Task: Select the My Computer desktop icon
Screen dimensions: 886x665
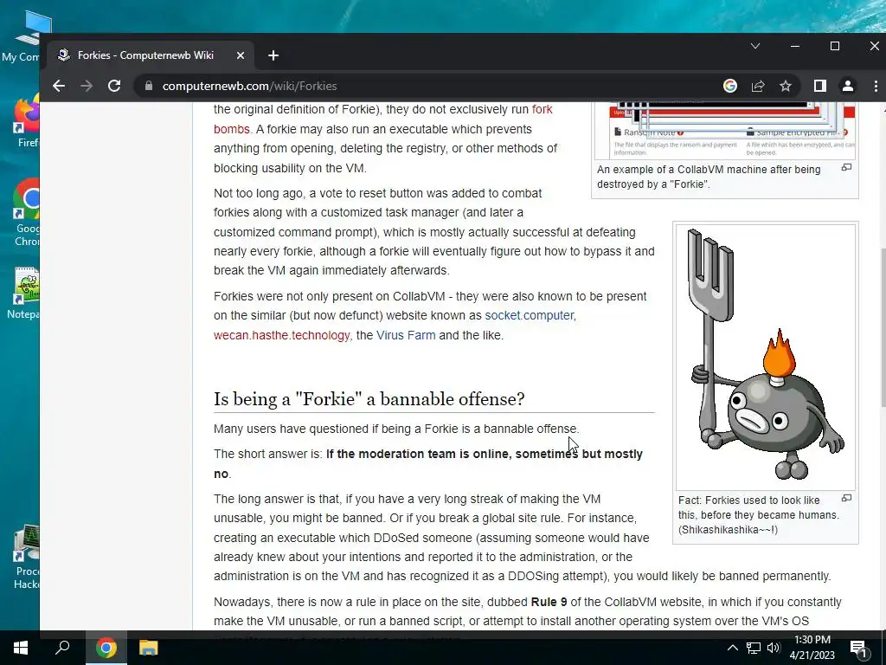Action: tap(21, 36)
